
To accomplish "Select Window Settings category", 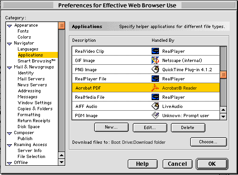I will (35, 103).
